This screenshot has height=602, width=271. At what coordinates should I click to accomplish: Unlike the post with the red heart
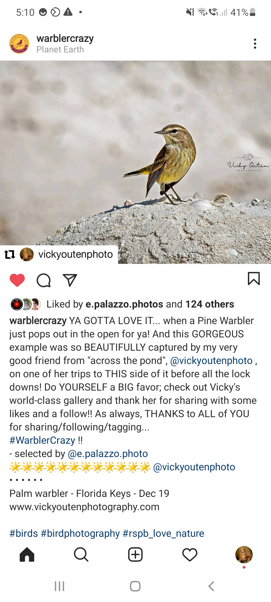pos(17,280)
